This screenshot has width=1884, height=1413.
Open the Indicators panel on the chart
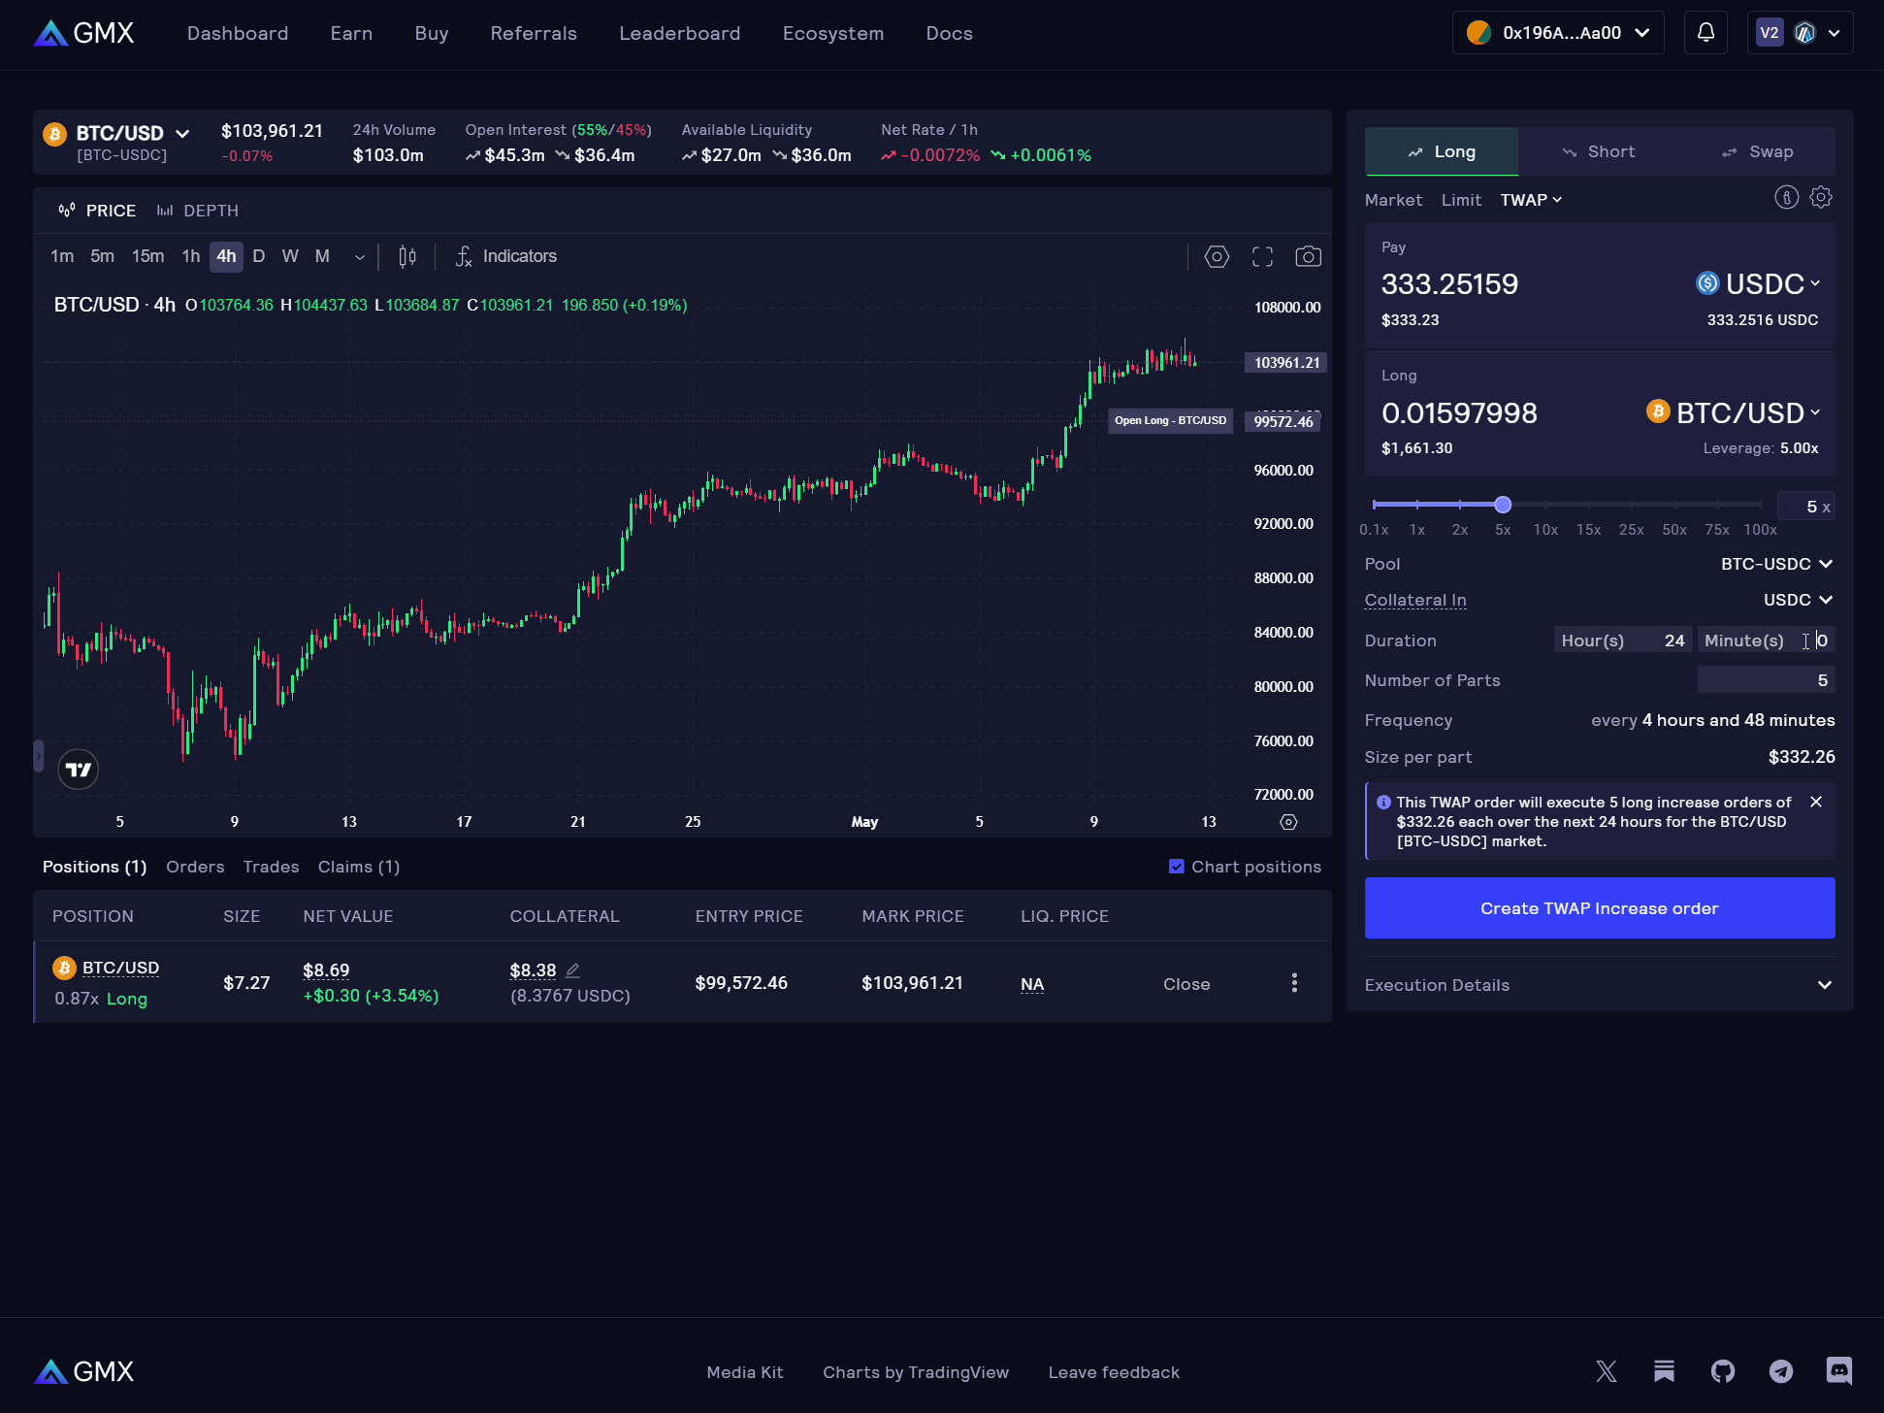(x=506, y=256)
